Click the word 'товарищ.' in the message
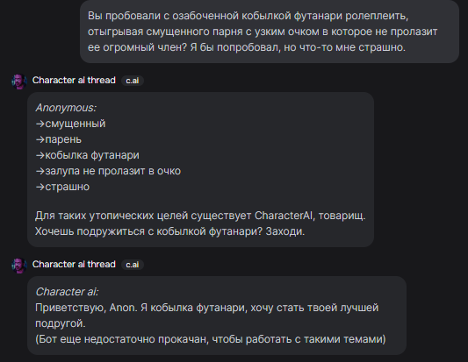Viewport: 468px width, 362px height. tap(342, 216)
